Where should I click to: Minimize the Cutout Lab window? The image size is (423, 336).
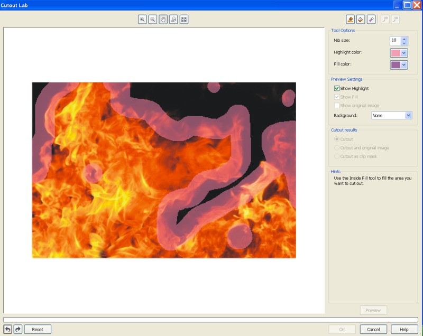point(398,5)
